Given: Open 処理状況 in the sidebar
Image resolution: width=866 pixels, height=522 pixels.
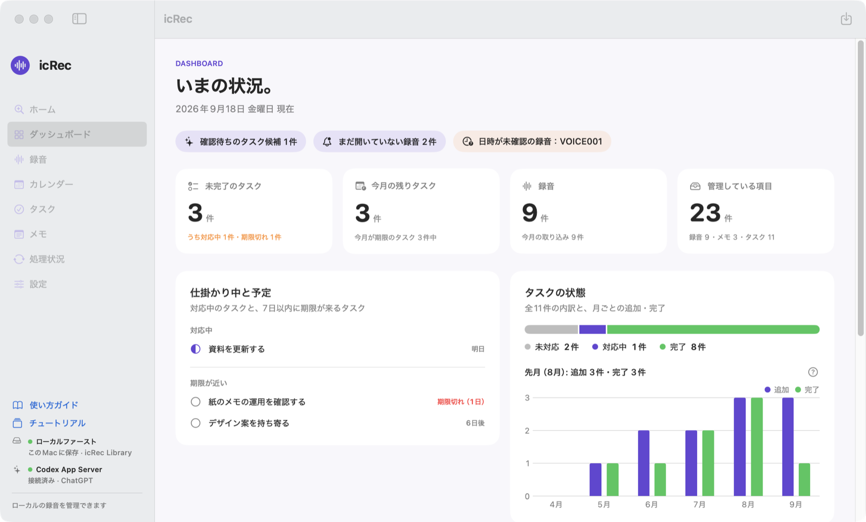Looking at the screenshot, I should [x=77, y=259].
